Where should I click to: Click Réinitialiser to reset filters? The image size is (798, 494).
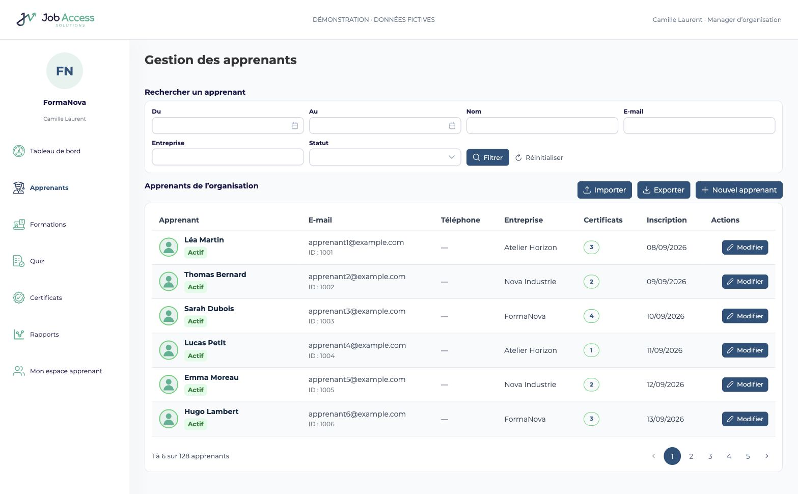pyautogui.click(x=539, y=157)
